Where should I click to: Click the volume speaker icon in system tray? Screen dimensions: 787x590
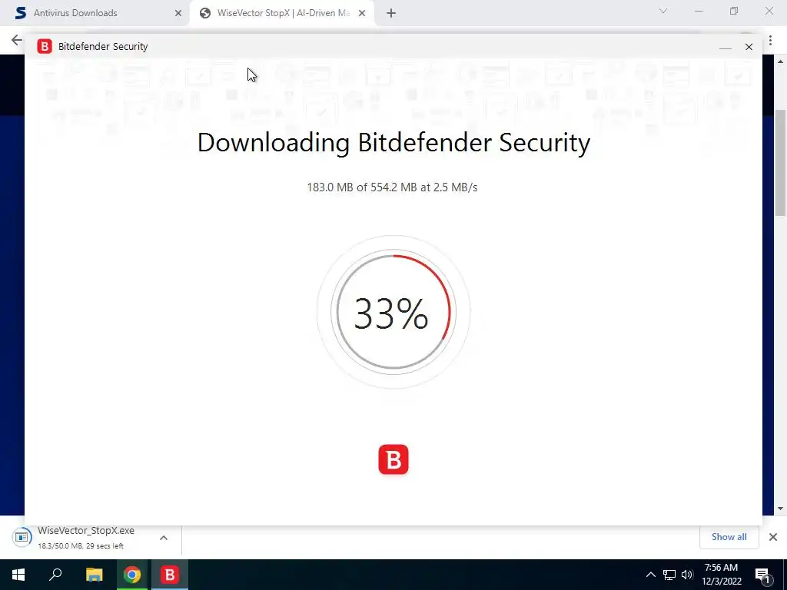pos(687,575)
